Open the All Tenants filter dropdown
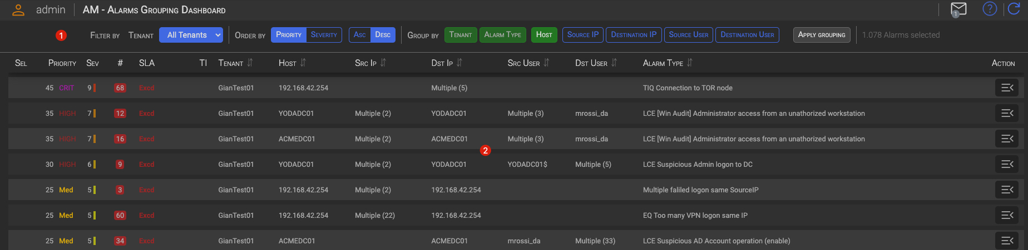The height and width of the screenshot is (250, 1028). point(191,35)
